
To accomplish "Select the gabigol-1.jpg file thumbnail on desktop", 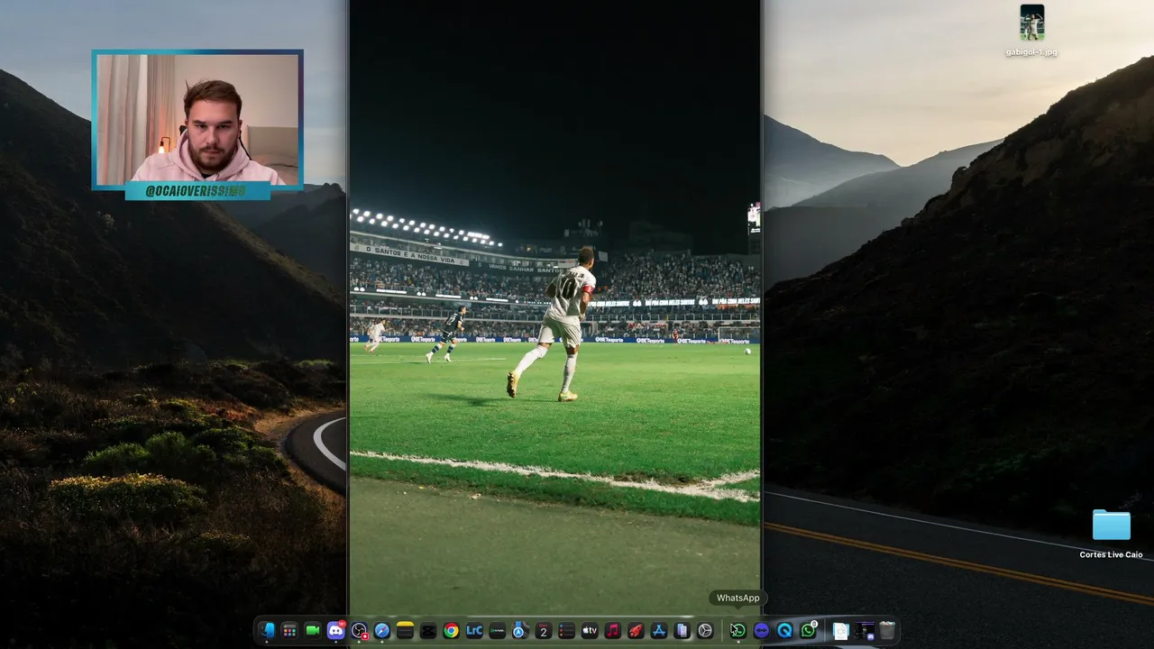I will coord(1031,23).
